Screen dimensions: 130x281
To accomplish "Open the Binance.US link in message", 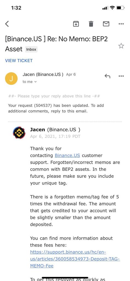I will click(67, 155).
